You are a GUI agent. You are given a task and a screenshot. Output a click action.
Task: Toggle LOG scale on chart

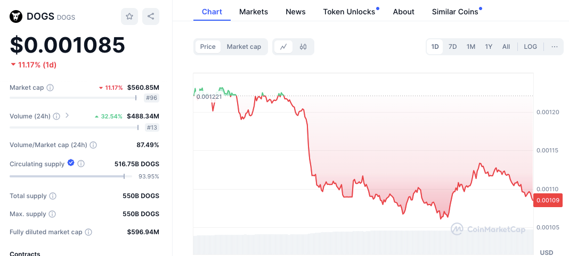(530, 47)
